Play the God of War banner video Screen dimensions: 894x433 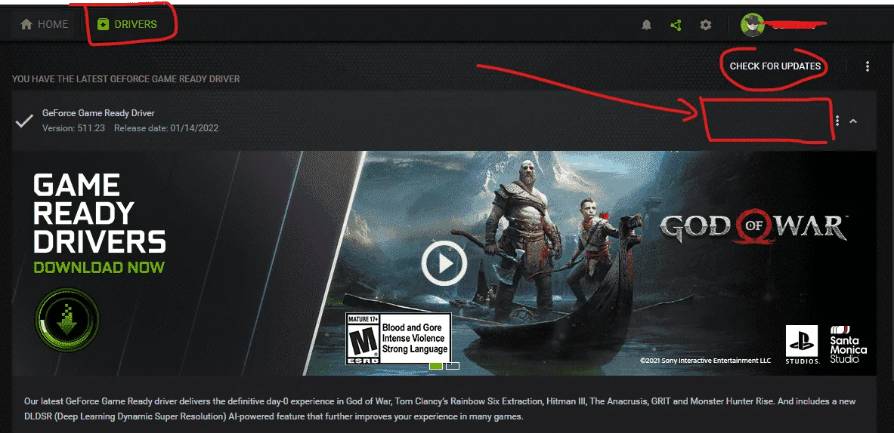[x=444, y=263]
